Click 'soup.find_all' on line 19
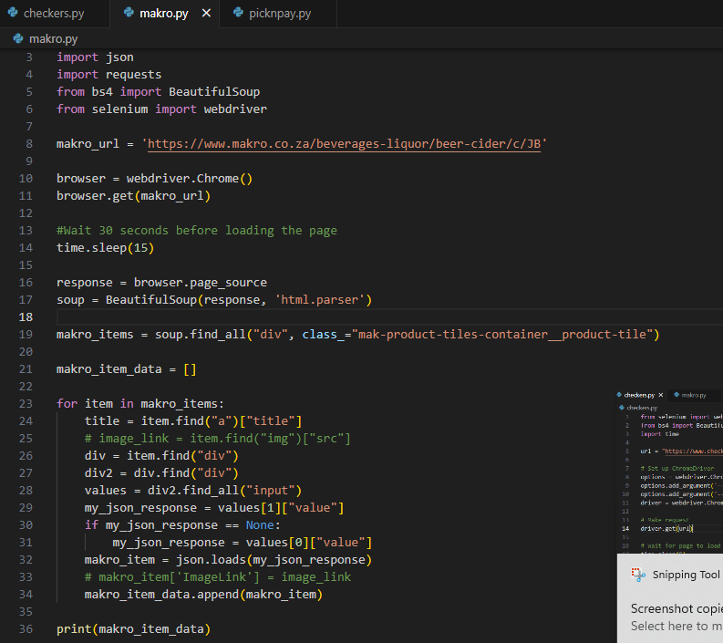Image resolution: width=723 pixels, height=643 pixels. [200, 335]
